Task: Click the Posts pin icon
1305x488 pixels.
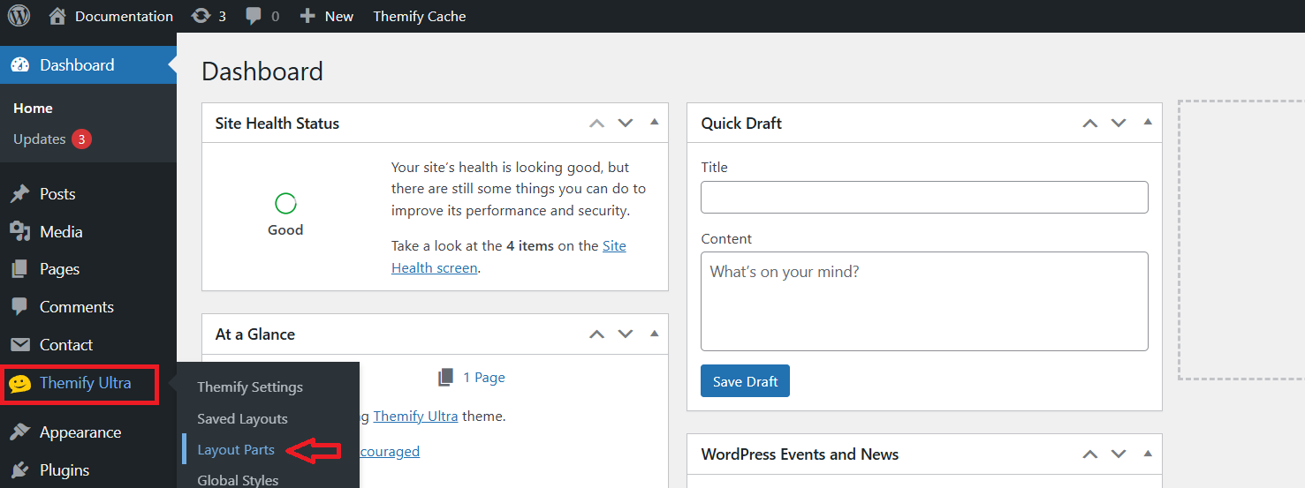Action: [20, 194]
